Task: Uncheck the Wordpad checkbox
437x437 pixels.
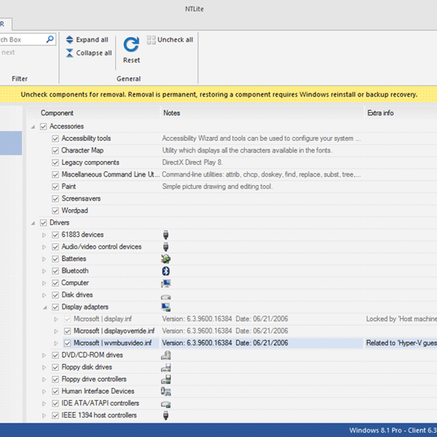Action: pos(55,211)
